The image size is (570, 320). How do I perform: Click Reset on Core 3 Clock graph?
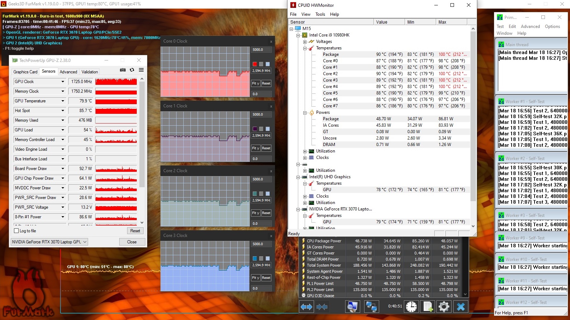click(266, 278)
